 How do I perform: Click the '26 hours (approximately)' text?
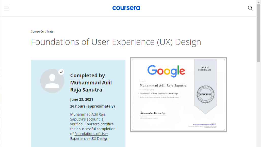click(92, 106)
